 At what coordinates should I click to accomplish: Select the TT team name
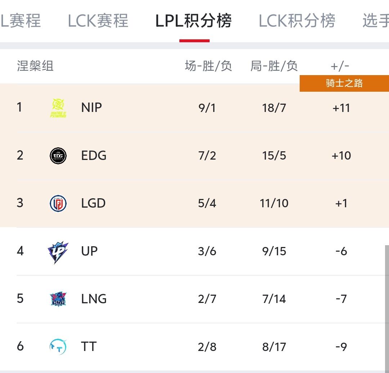click(x=89, y=347)
